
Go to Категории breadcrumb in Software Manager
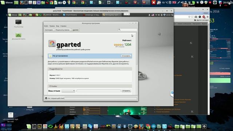[x=49, y=30]
